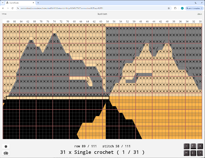This screenshot has width=205, height=158.
Task: Click the up arrow navigation button
Action: 193,146
